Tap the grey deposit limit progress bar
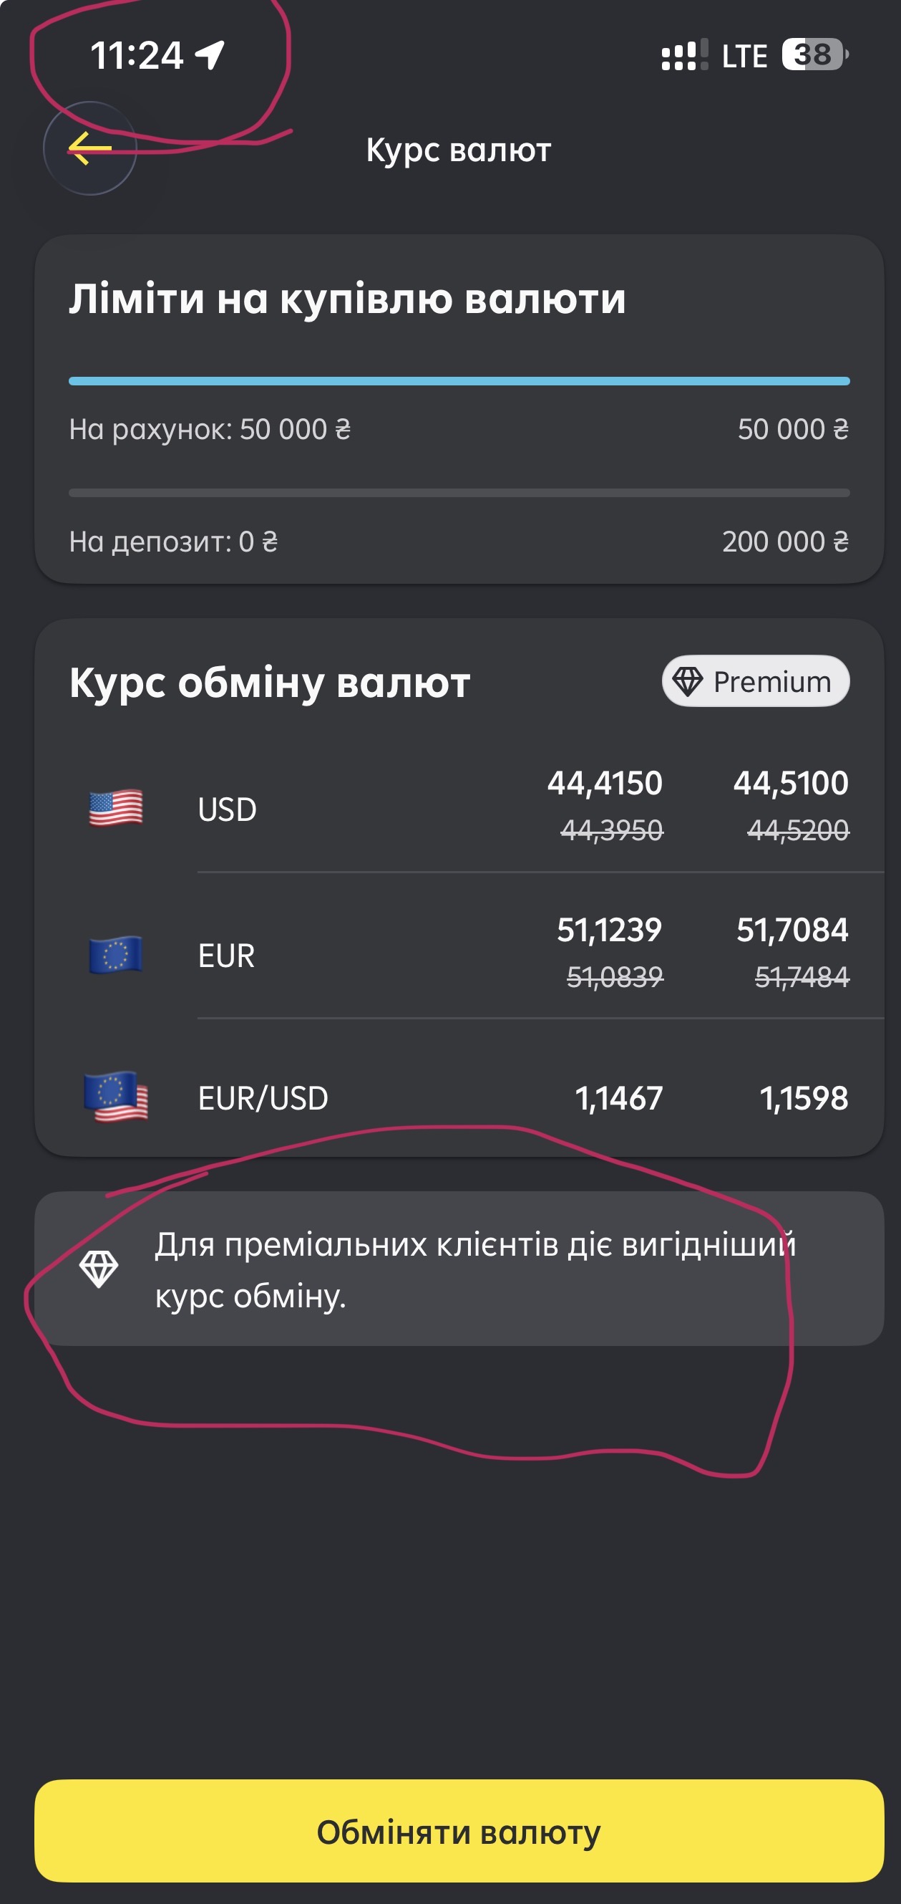This screenshot has height=1904, width=901. (459, 493)
